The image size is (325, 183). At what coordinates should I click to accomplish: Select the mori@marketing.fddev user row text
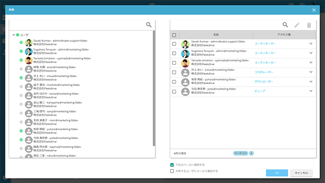(56, 122)
